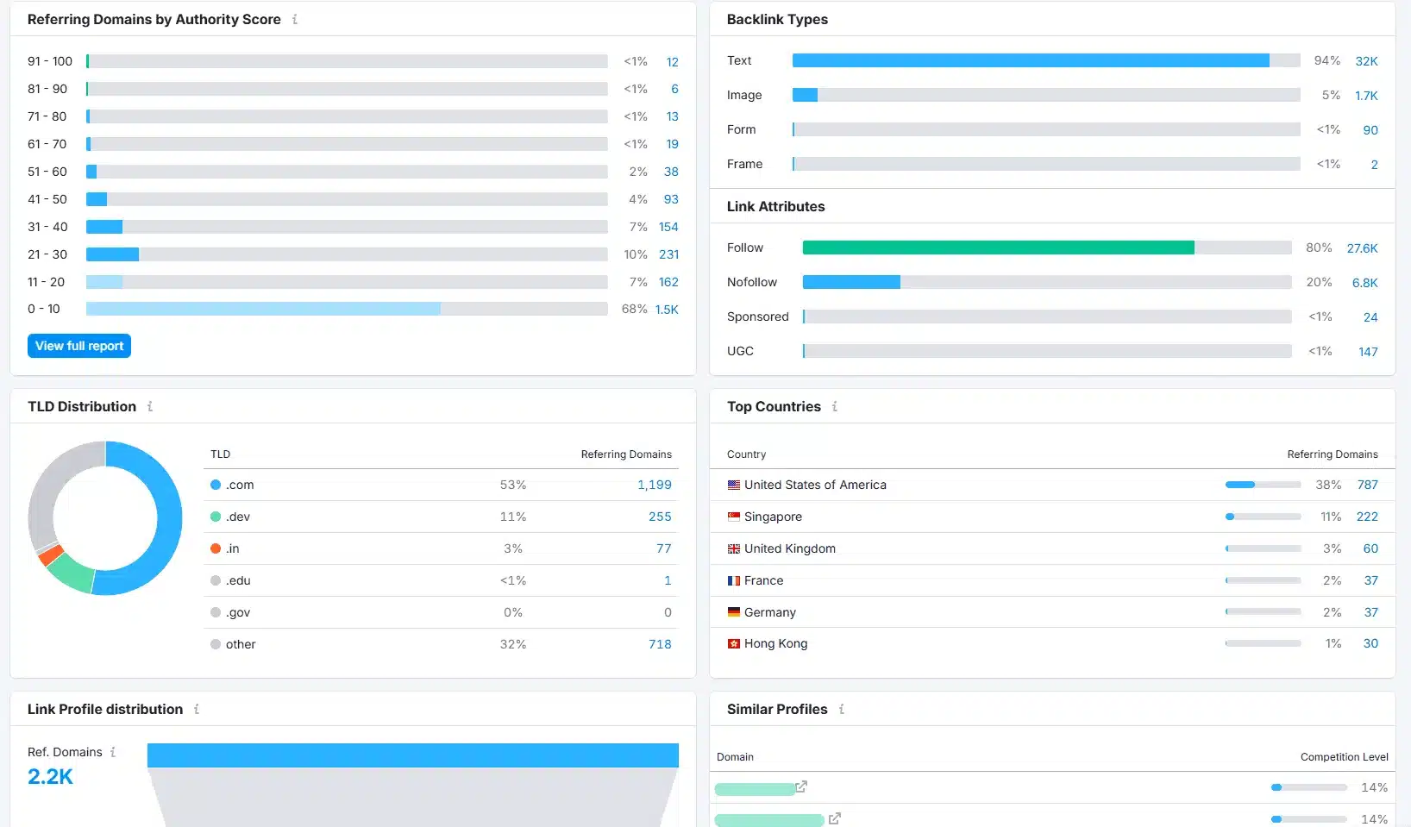Viewport: 1411px width, 827px height.
Task: Open external link icon of first similar domain
Action: pos(801,786)
